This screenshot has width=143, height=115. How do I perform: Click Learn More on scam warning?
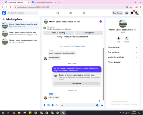point(77,83)
